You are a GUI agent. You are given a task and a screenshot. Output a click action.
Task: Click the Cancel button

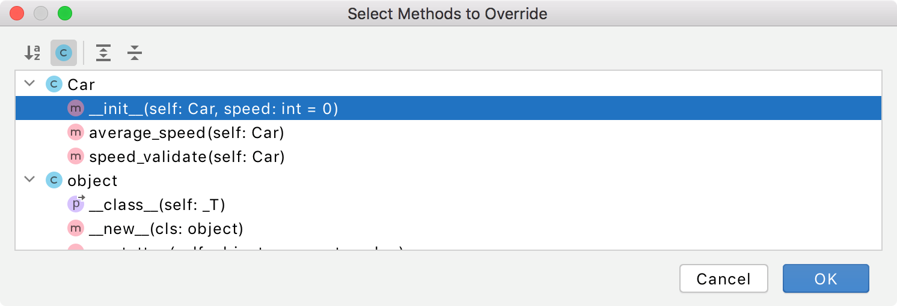tap(724, 279)
